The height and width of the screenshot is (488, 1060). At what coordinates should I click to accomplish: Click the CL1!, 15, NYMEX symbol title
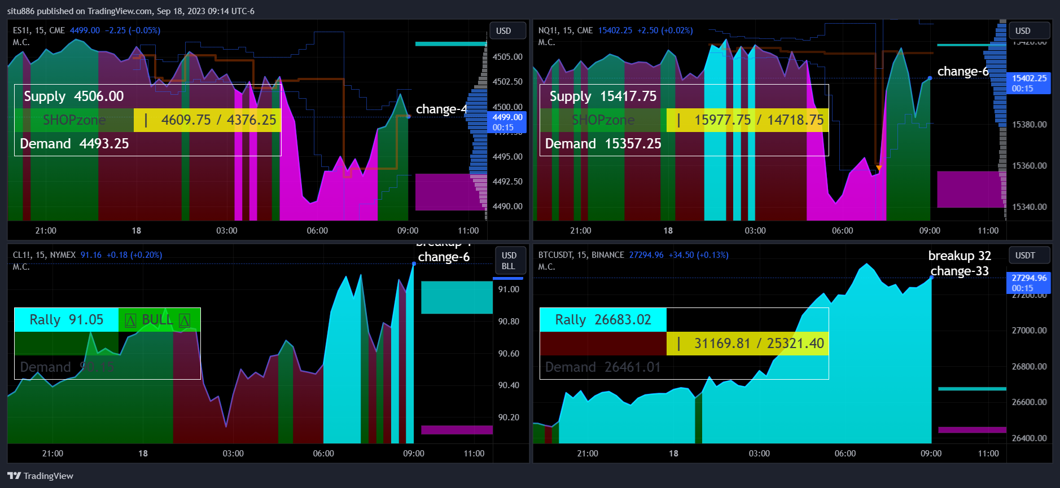tap(44, 255)
